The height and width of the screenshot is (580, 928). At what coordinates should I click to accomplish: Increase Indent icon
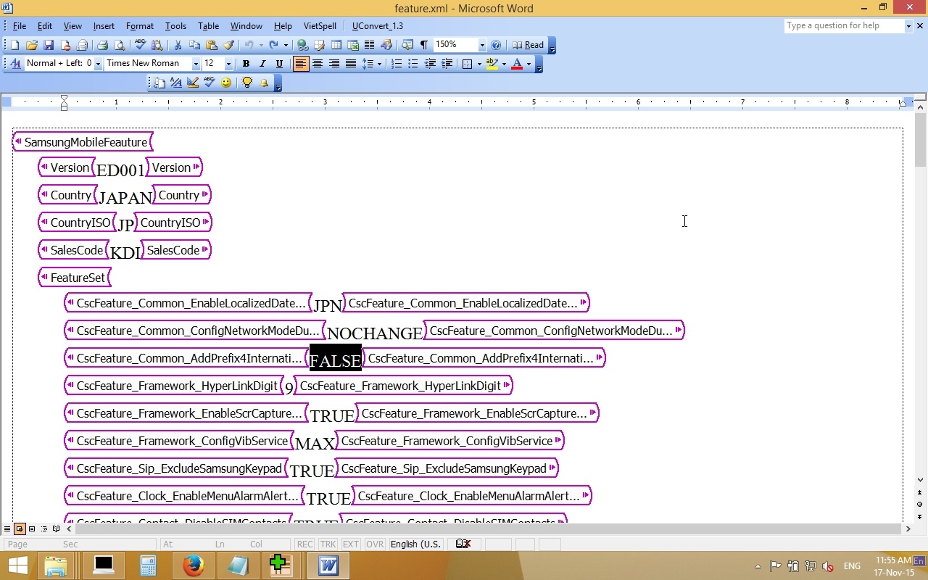(x=447, y=64)
